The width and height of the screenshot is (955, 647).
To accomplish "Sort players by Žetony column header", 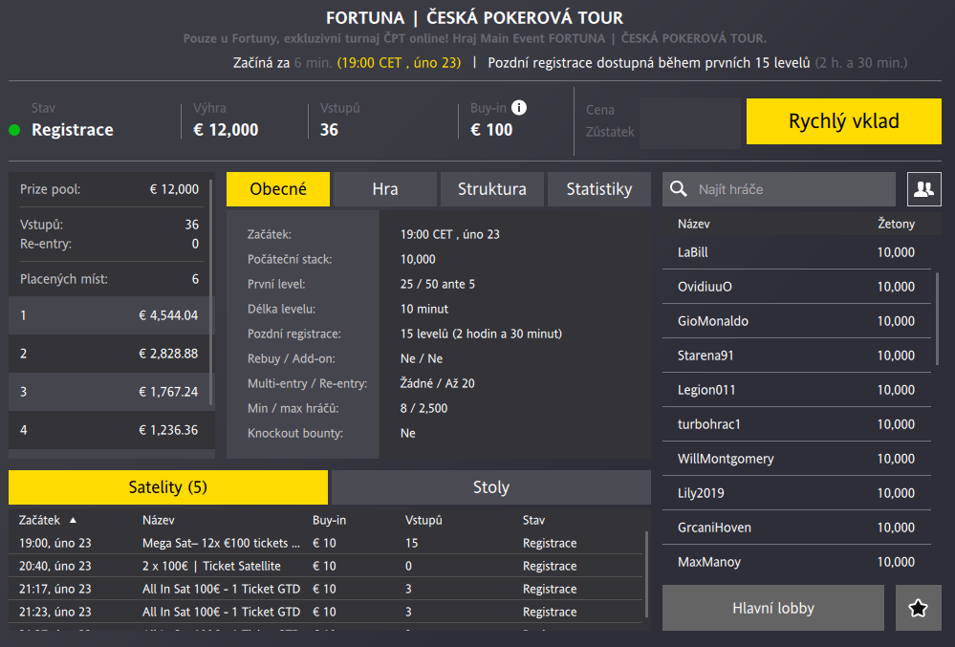I will 896,224.
